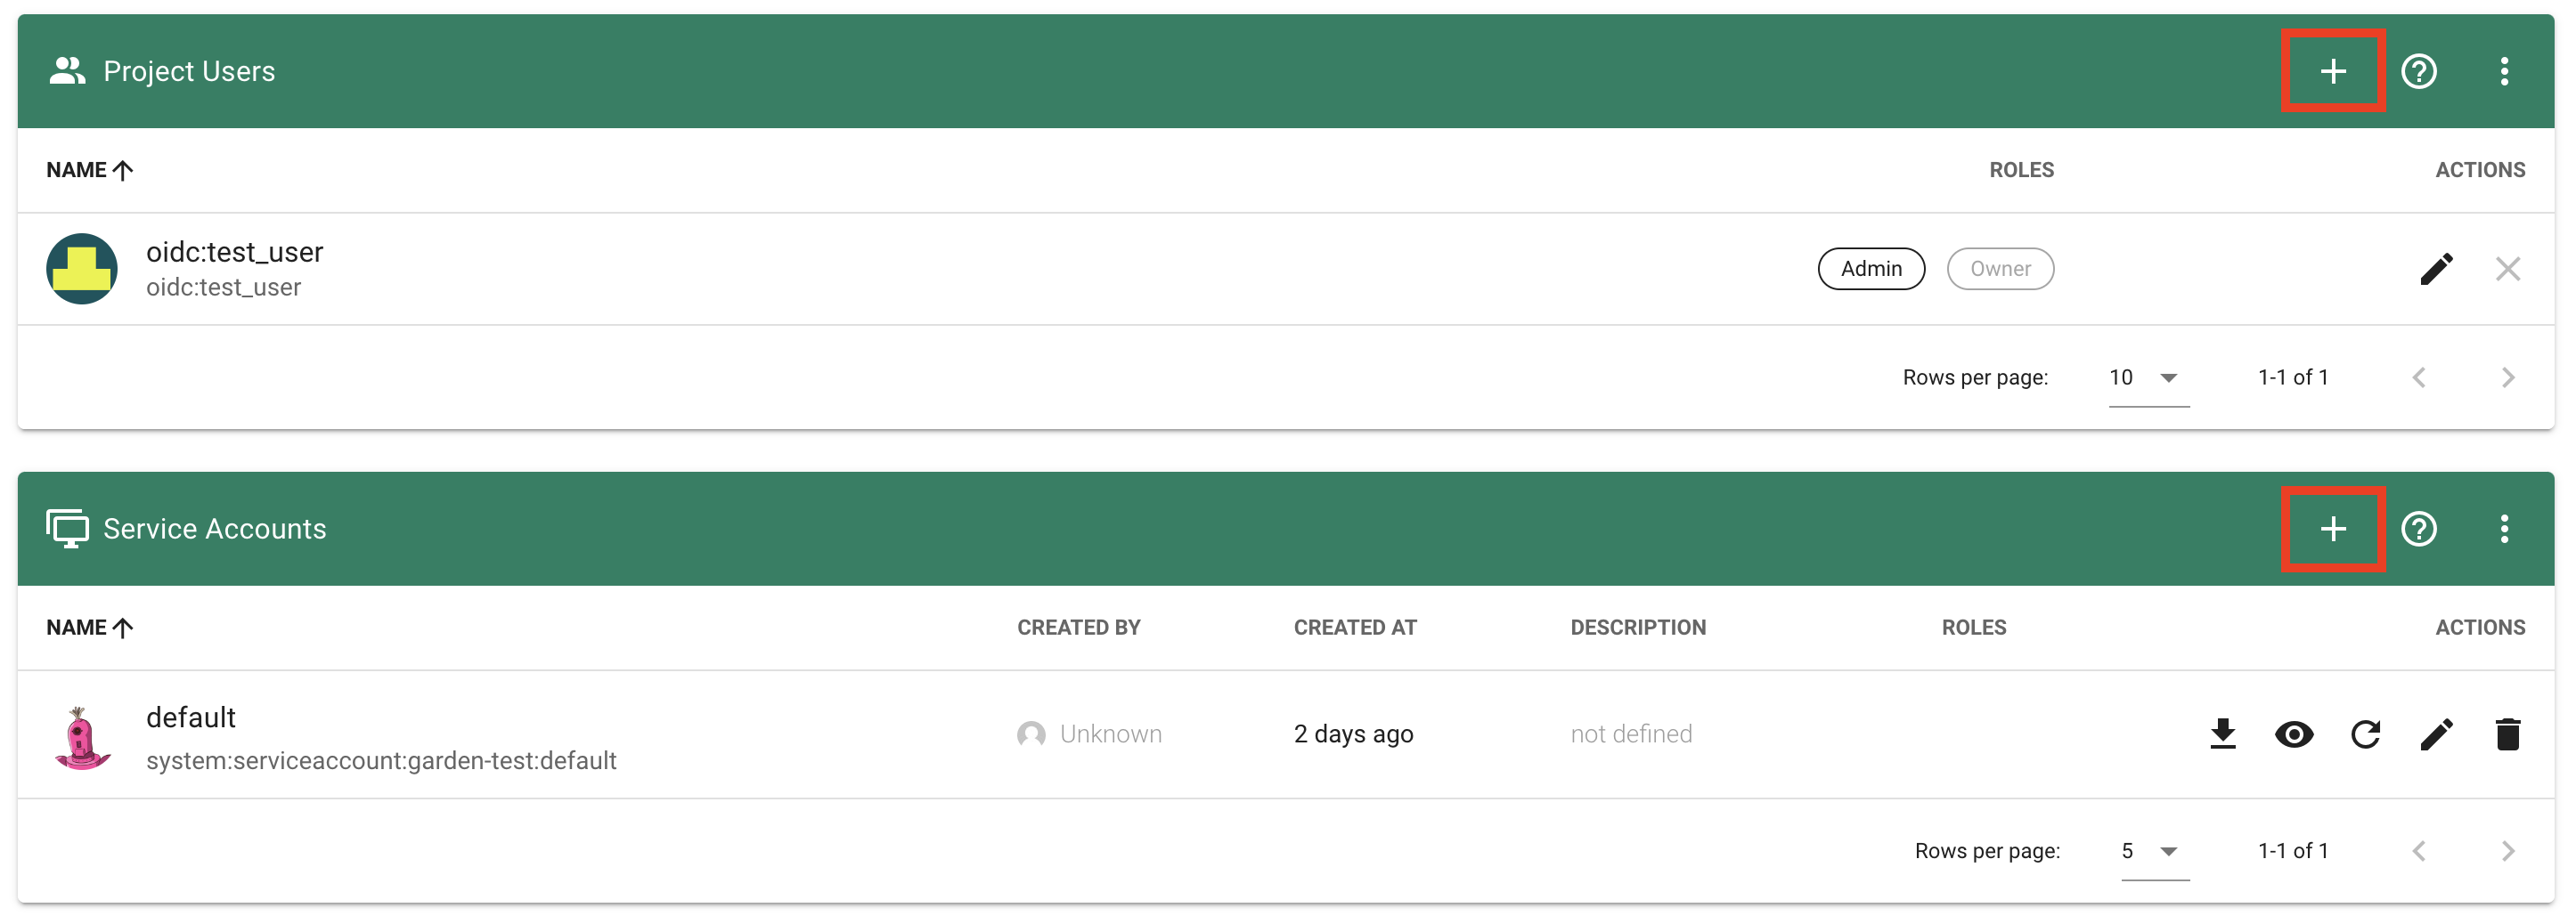Image resolution: width=2576 pixels, height=924 pixels.
Task: Open the Project Users help dialog
Action: tap(2419, 71)
